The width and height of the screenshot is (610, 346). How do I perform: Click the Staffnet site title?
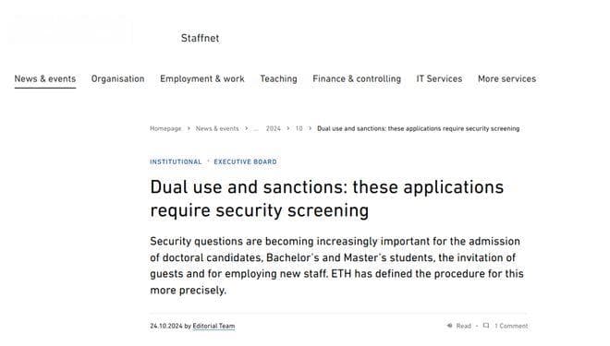pos(200,38)
